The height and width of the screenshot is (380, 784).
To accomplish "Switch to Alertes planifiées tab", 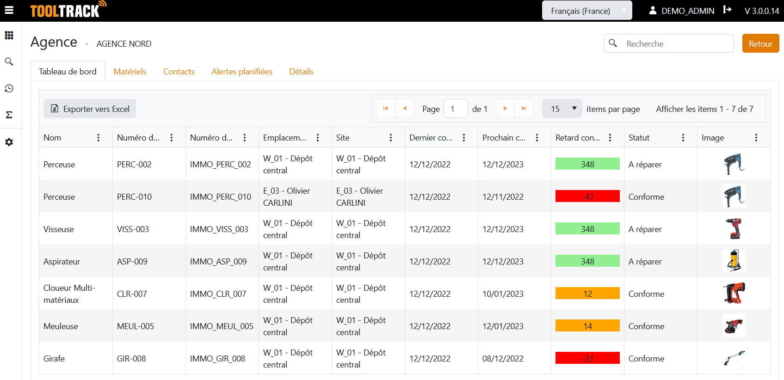I will (x=242, y=72).
